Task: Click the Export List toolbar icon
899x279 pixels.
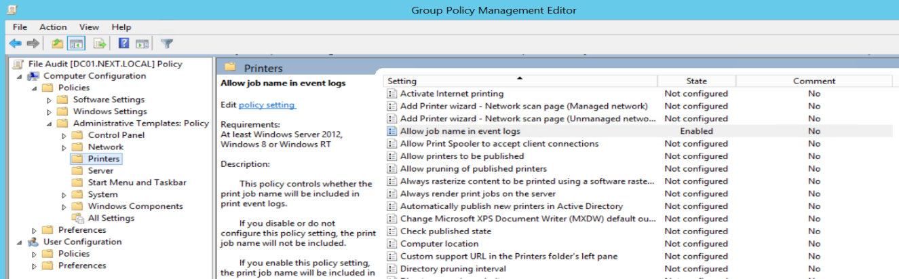Action: [x=100, y=43]
